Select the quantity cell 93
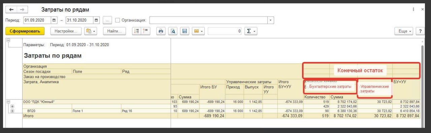The image size is (431, 133). point(174,106)
